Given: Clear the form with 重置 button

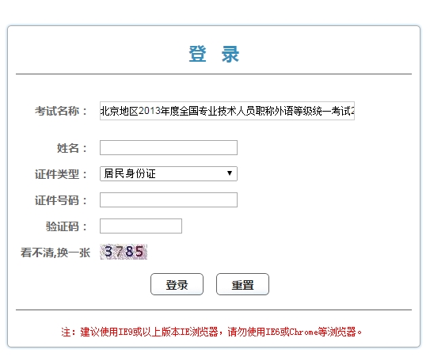Looking at the screenshot, I should (x=242, y=284).
